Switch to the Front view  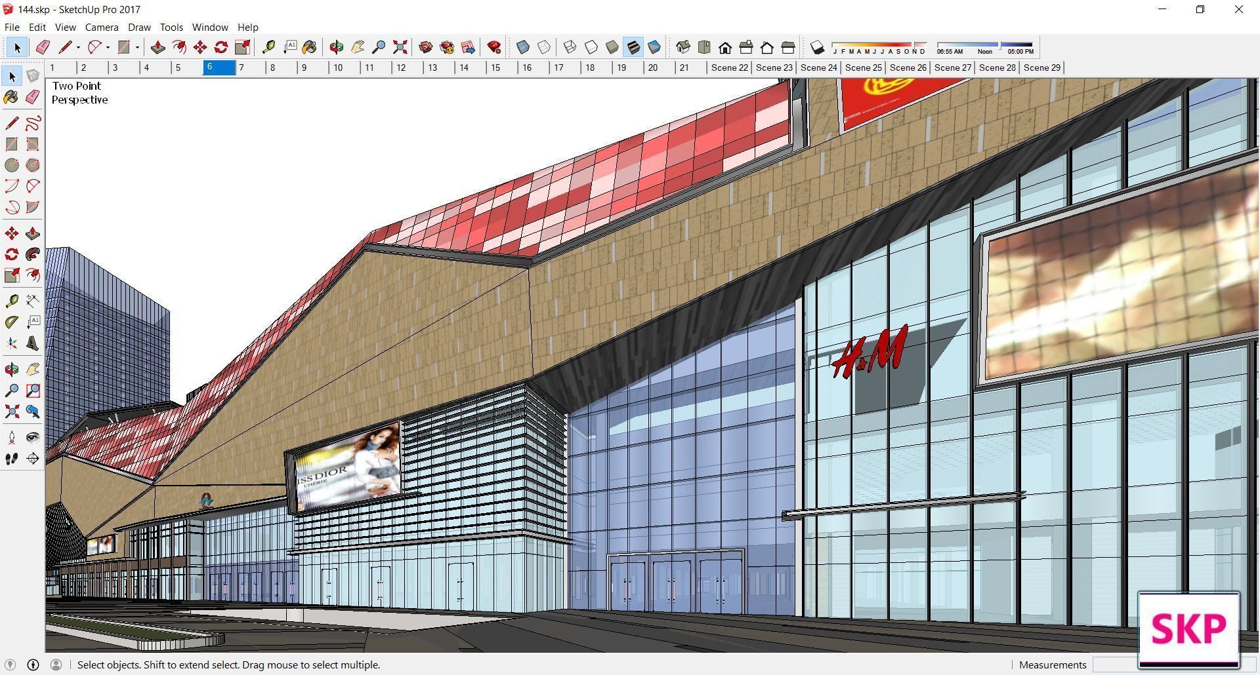coord(725,47)
